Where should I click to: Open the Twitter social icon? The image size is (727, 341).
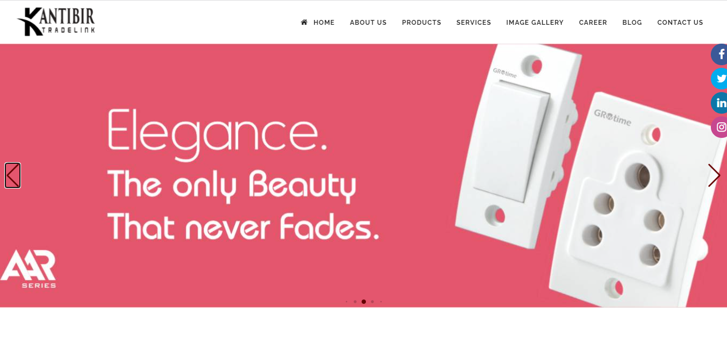[x=719, y=79]
